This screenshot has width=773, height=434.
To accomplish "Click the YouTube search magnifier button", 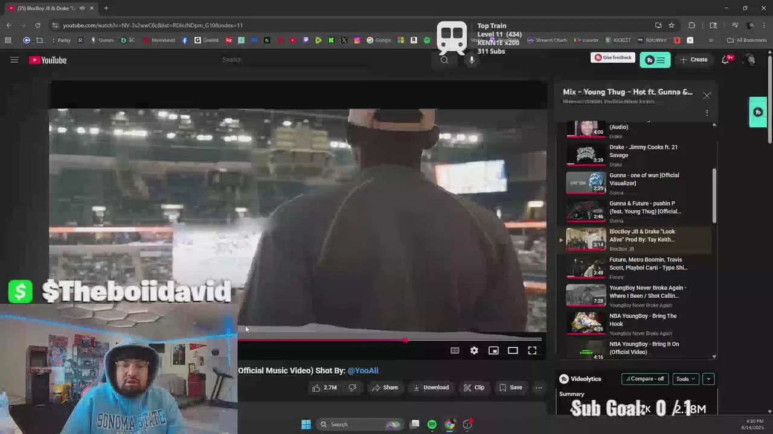I will [444, 60].
